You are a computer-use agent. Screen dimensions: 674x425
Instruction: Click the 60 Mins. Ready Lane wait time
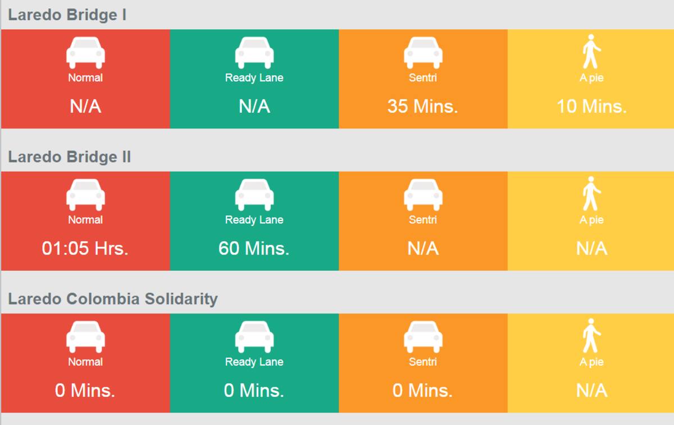coord(254,248)
